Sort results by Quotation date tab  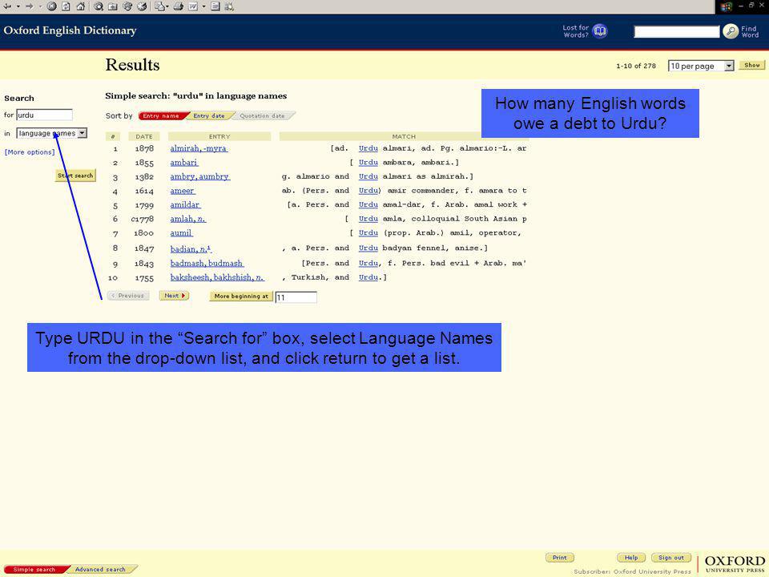[x=263, y=115]
